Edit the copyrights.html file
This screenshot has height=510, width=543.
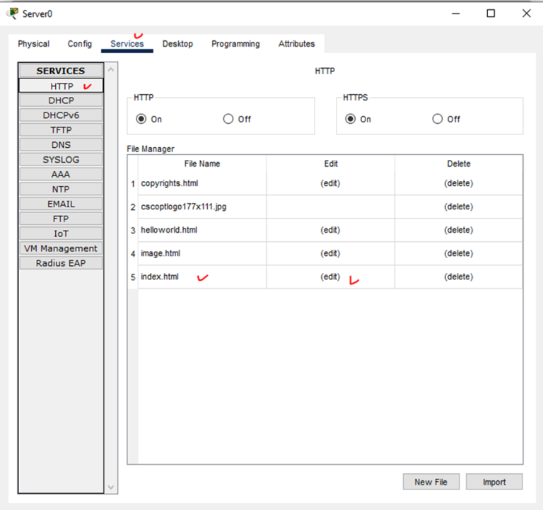(330, 183)
